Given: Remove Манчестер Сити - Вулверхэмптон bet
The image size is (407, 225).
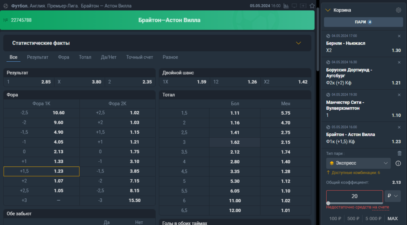Looking at the screenshot, I should [x=399, y=95].
